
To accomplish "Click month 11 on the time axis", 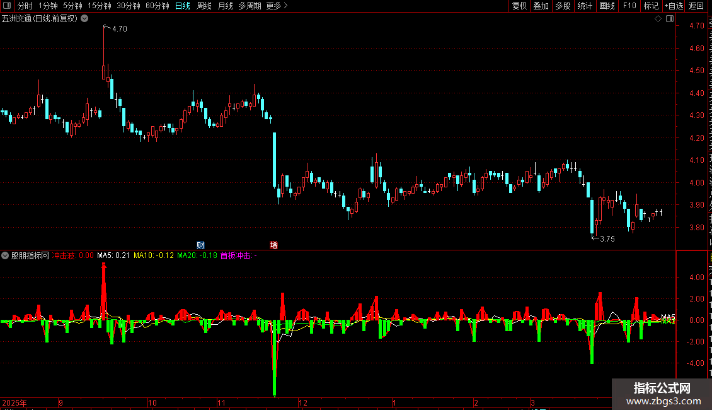I will 221,402.
